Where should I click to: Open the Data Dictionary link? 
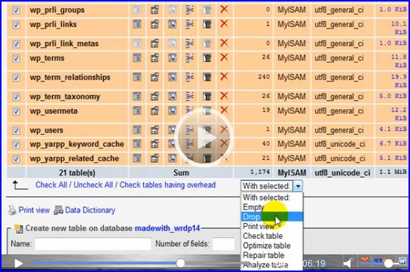pos(90,210)
